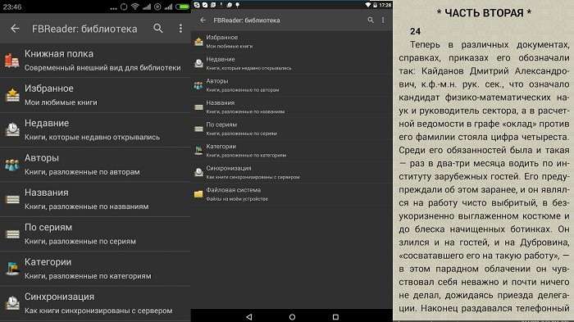Open Книжная полка bookshelf icon entry
Viewport: 574px width, 322px height.
point(95,61)
